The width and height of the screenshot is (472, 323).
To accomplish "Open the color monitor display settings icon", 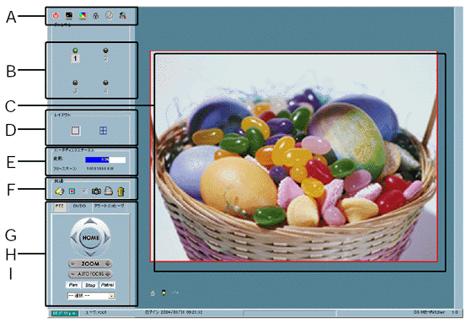I will point(83,15).
